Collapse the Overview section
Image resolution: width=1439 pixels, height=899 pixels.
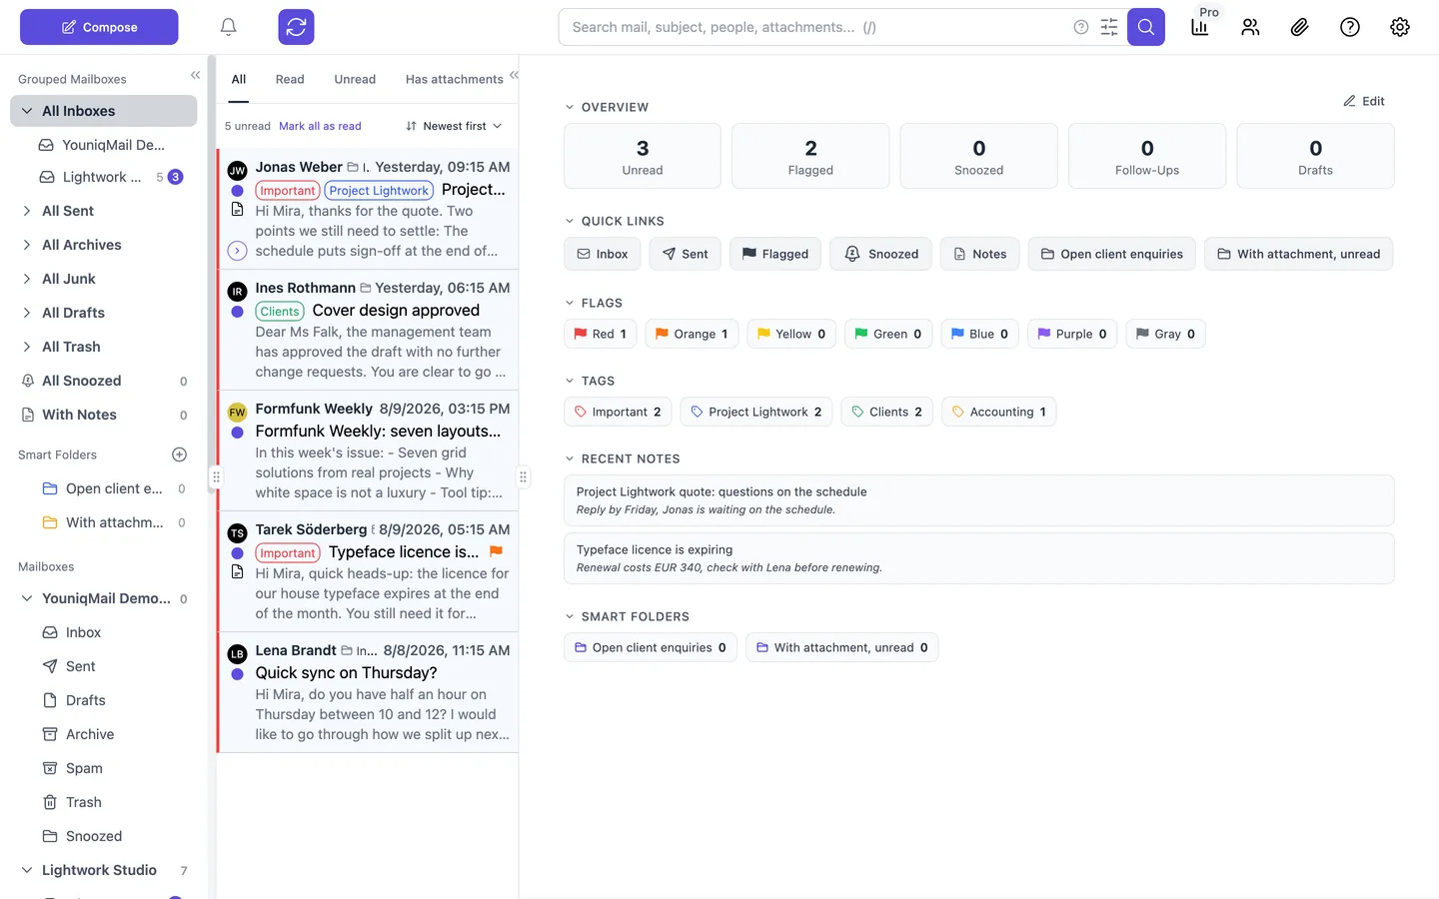(x=570, y=107)
